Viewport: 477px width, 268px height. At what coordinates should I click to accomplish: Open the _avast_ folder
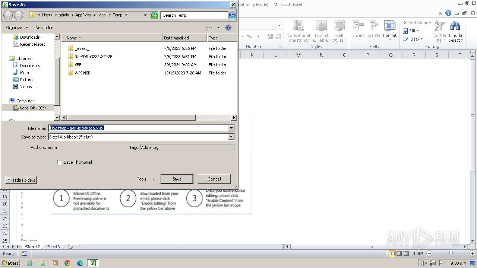point(82,48)
